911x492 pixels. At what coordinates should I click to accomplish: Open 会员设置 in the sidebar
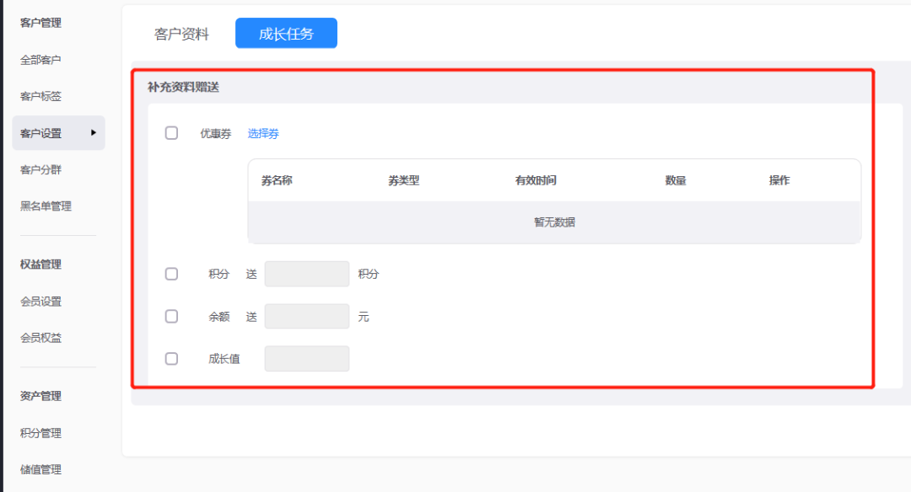tap(40, 301)
